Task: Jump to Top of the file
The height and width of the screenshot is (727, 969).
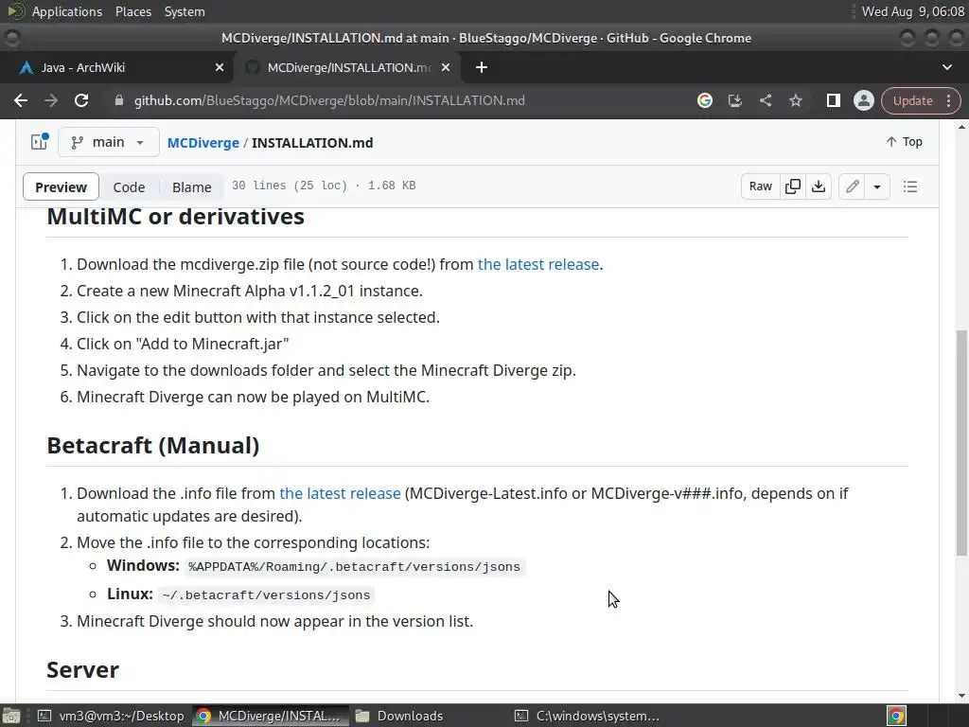Action: [904, 142]
